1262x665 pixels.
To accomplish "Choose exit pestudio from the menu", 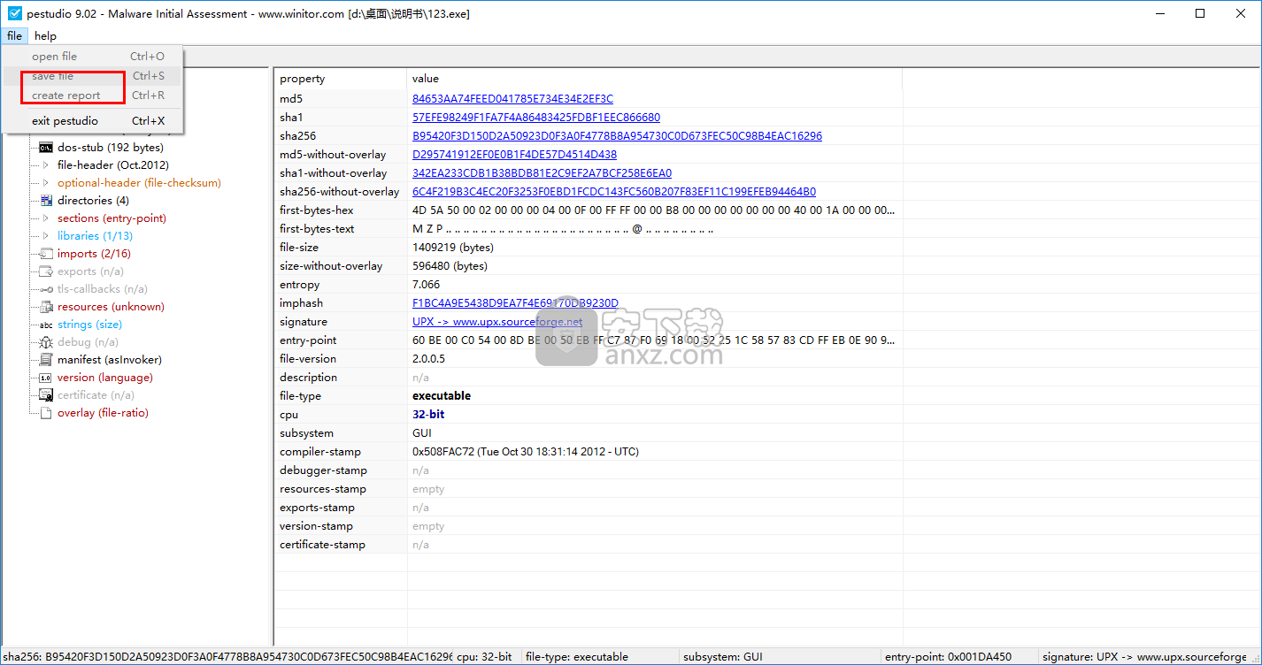I will pos(92,121).
